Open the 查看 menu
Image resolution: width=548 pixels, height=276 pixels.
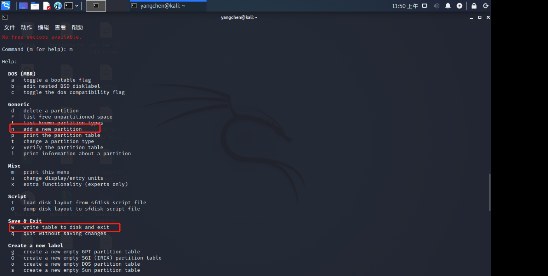(x=60, y=27)
